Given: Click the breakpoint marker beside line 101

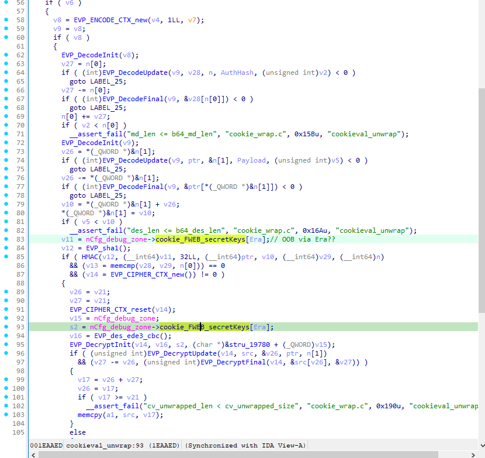Looking at the screenshot, I should (x=6, y=397).
